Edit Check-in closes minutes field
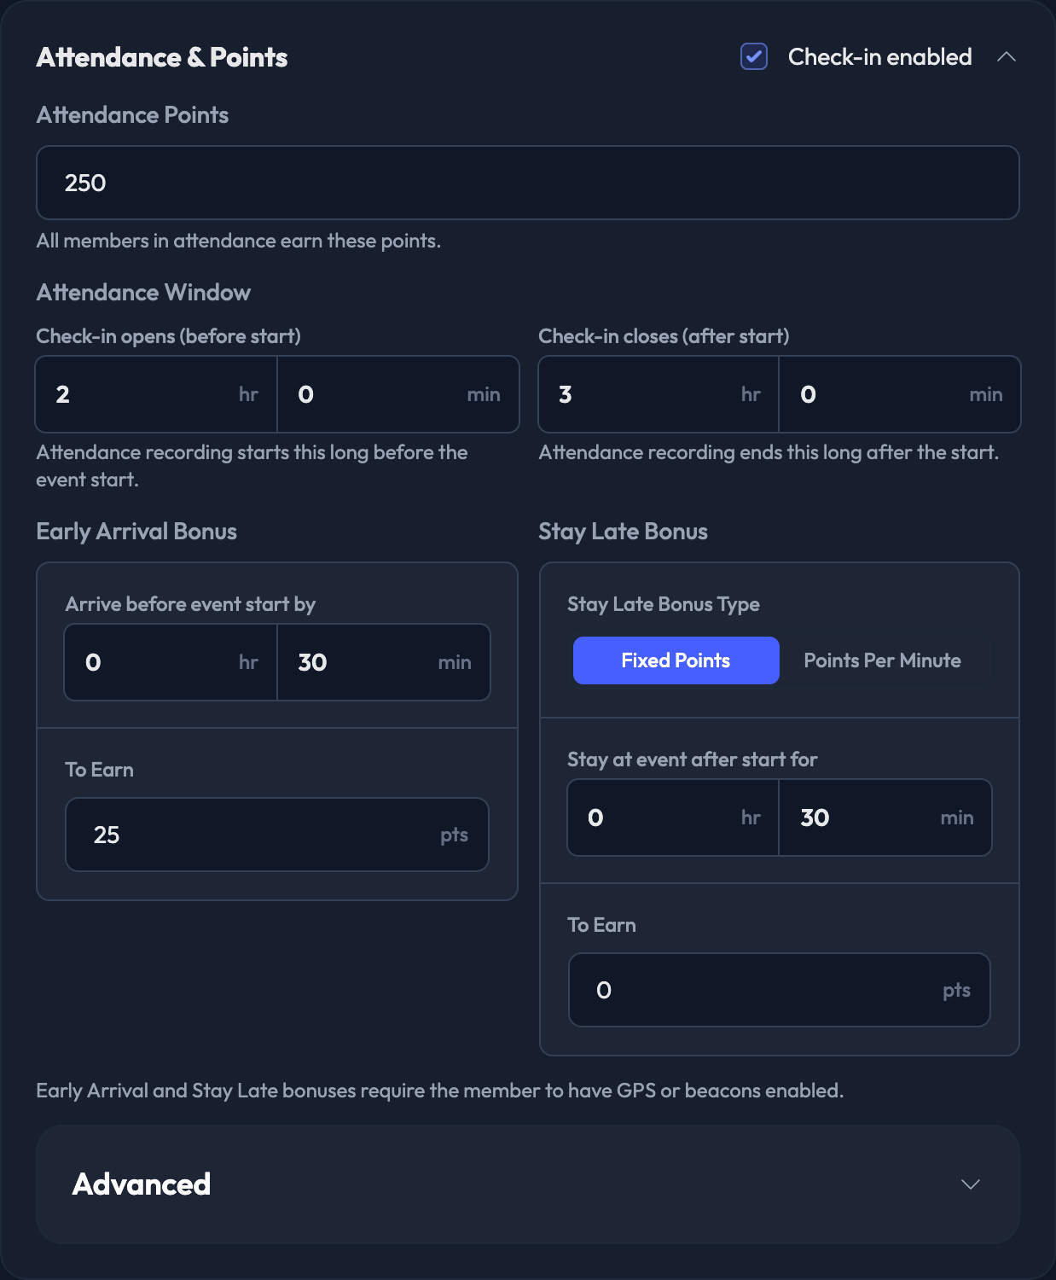 (x=900, y=394)
